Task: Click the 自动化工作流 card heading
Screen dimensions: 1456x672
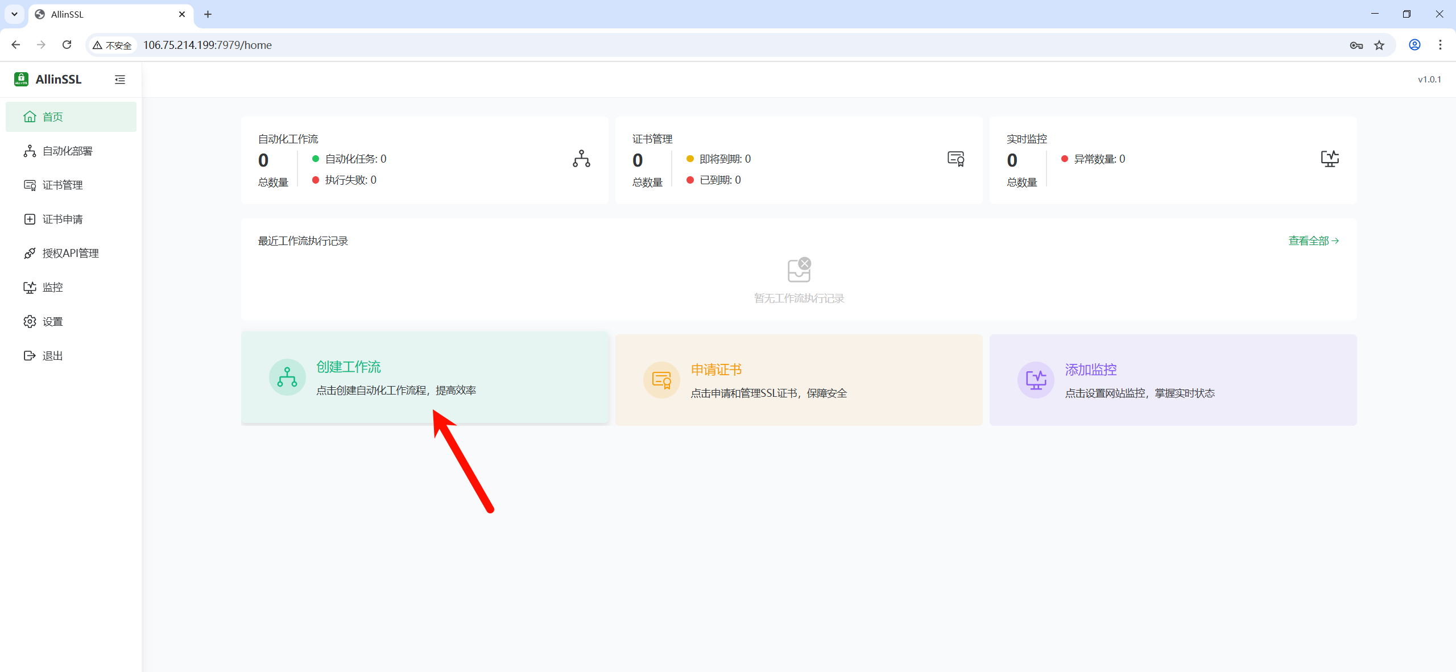Action: coord(288,139)
